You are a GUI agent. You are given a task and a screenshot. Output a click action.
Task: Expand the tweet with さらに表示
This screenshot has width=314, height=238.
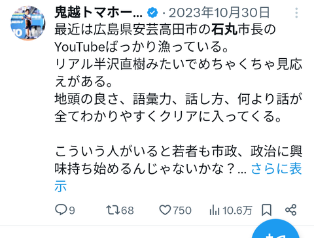click(178, 177)
